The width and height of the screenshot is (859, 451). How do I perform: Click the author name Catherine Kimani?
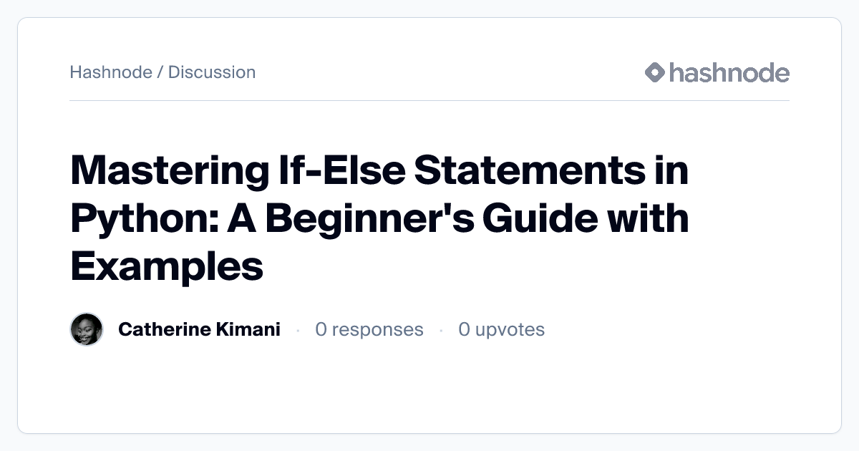(x=199, y=329)
